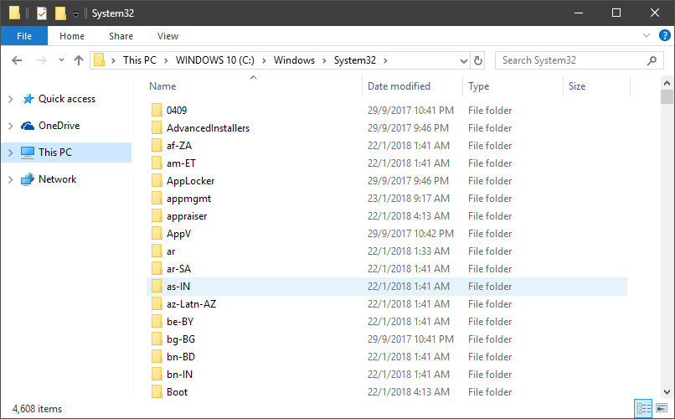Click the Properties quick access toolbar icon
675x419 pixels.
pos(41,13)
